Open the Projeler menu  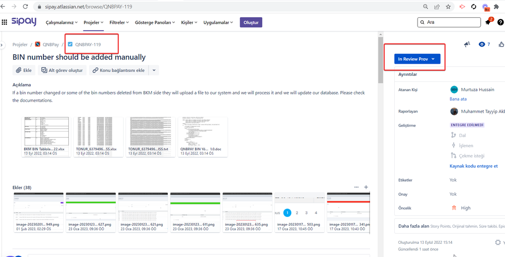coord(94,23)
